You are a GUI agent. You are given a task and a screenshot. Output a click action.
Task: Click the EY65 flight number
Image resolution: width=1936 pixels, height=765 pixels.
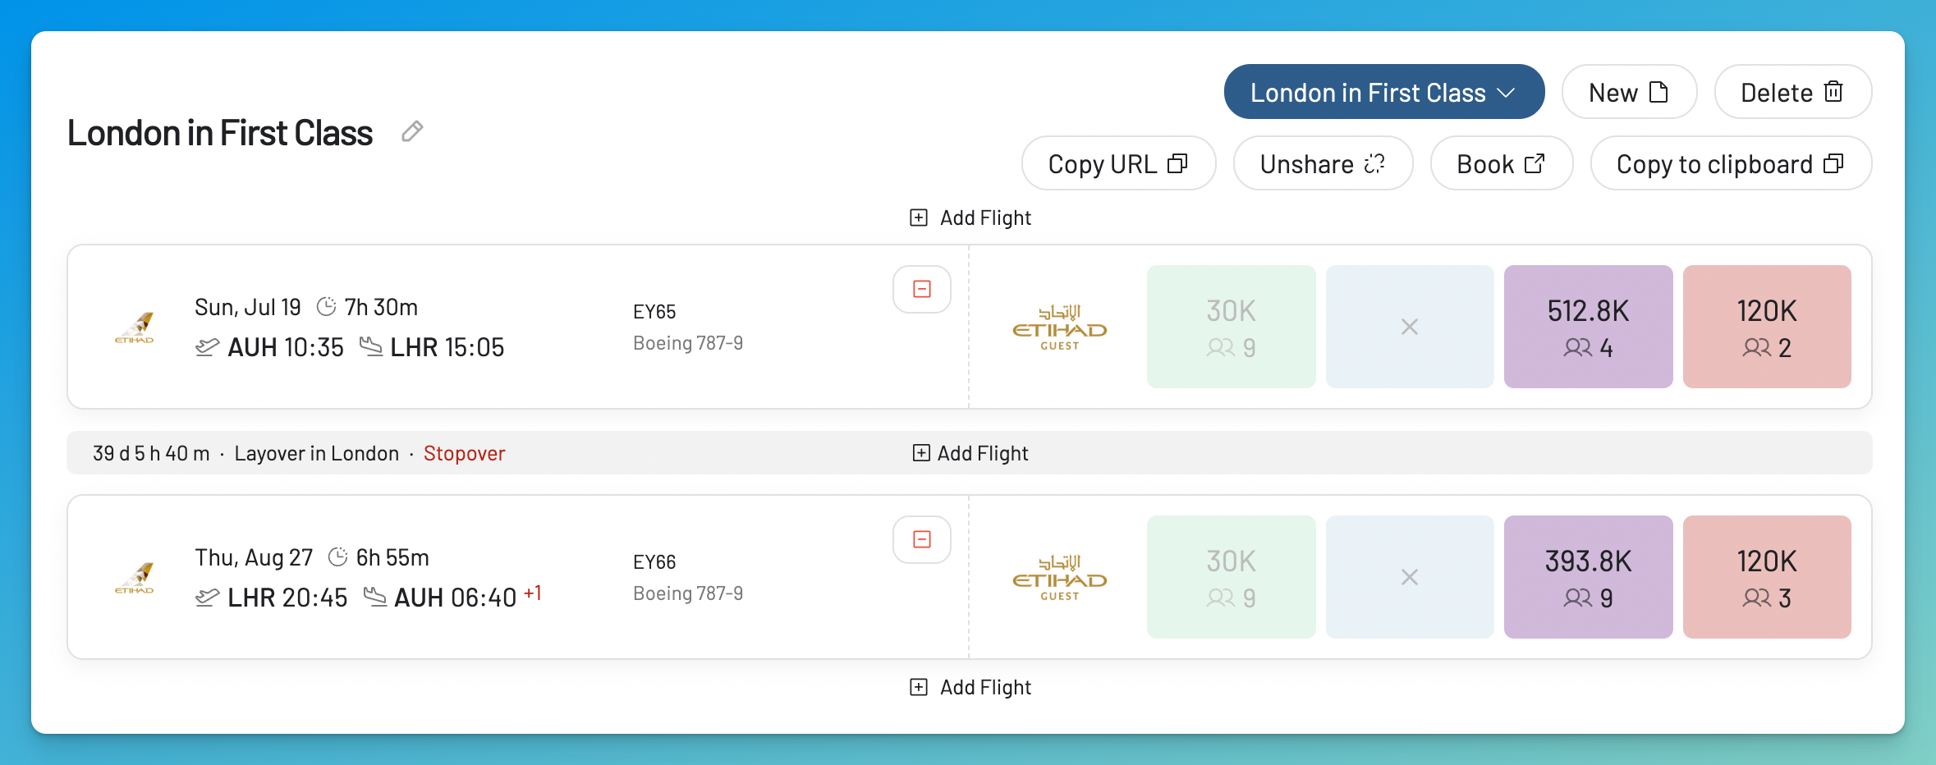[654, 312]
